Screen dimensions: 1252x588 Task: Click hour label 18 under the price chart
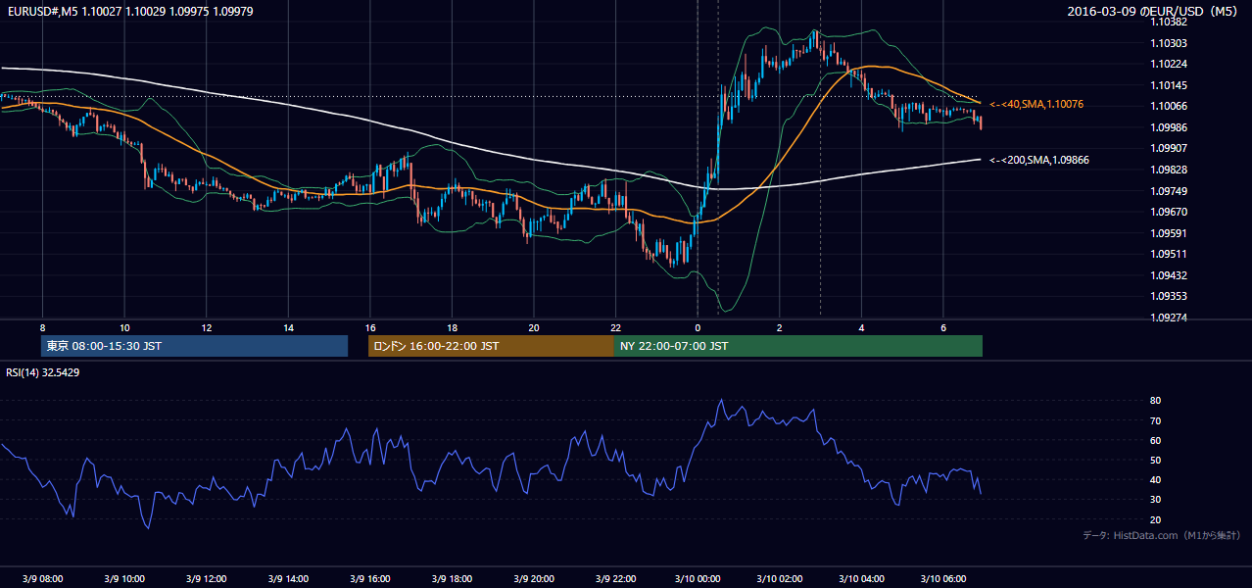pos(452,327)
